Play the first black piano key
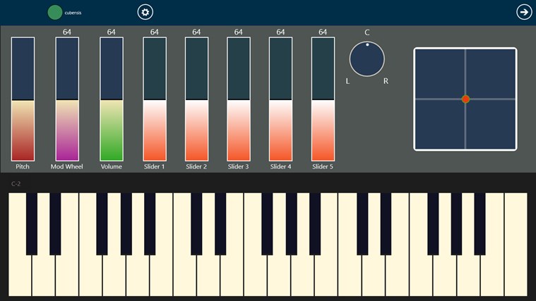This screenshot has width=536, height=301. pos(32,224)
